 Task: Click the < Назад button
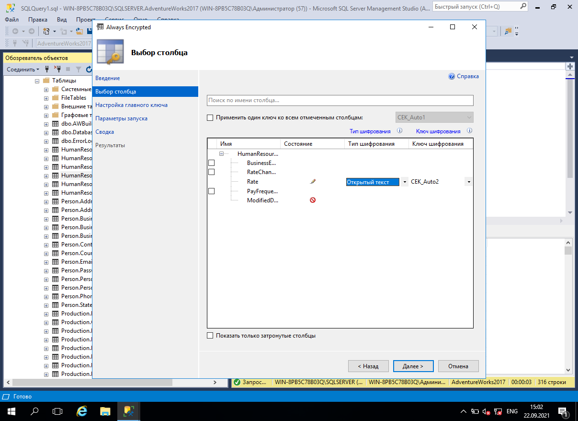(x=368, y=366)
